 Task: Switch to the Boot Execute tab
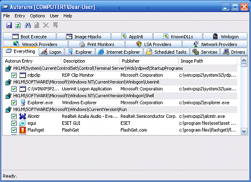30,37
